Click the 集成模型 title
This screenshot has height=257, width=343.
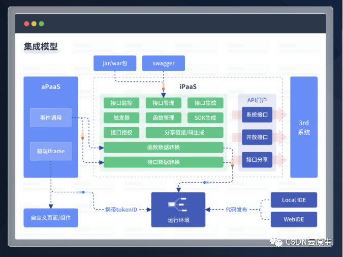[x=41, y=46]
